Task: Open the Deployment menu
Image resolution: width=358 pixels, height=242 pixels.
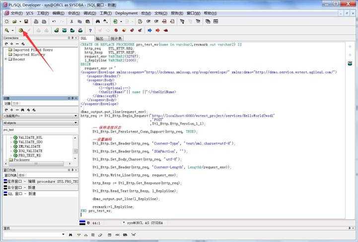Action: click(x=126, y=13)
